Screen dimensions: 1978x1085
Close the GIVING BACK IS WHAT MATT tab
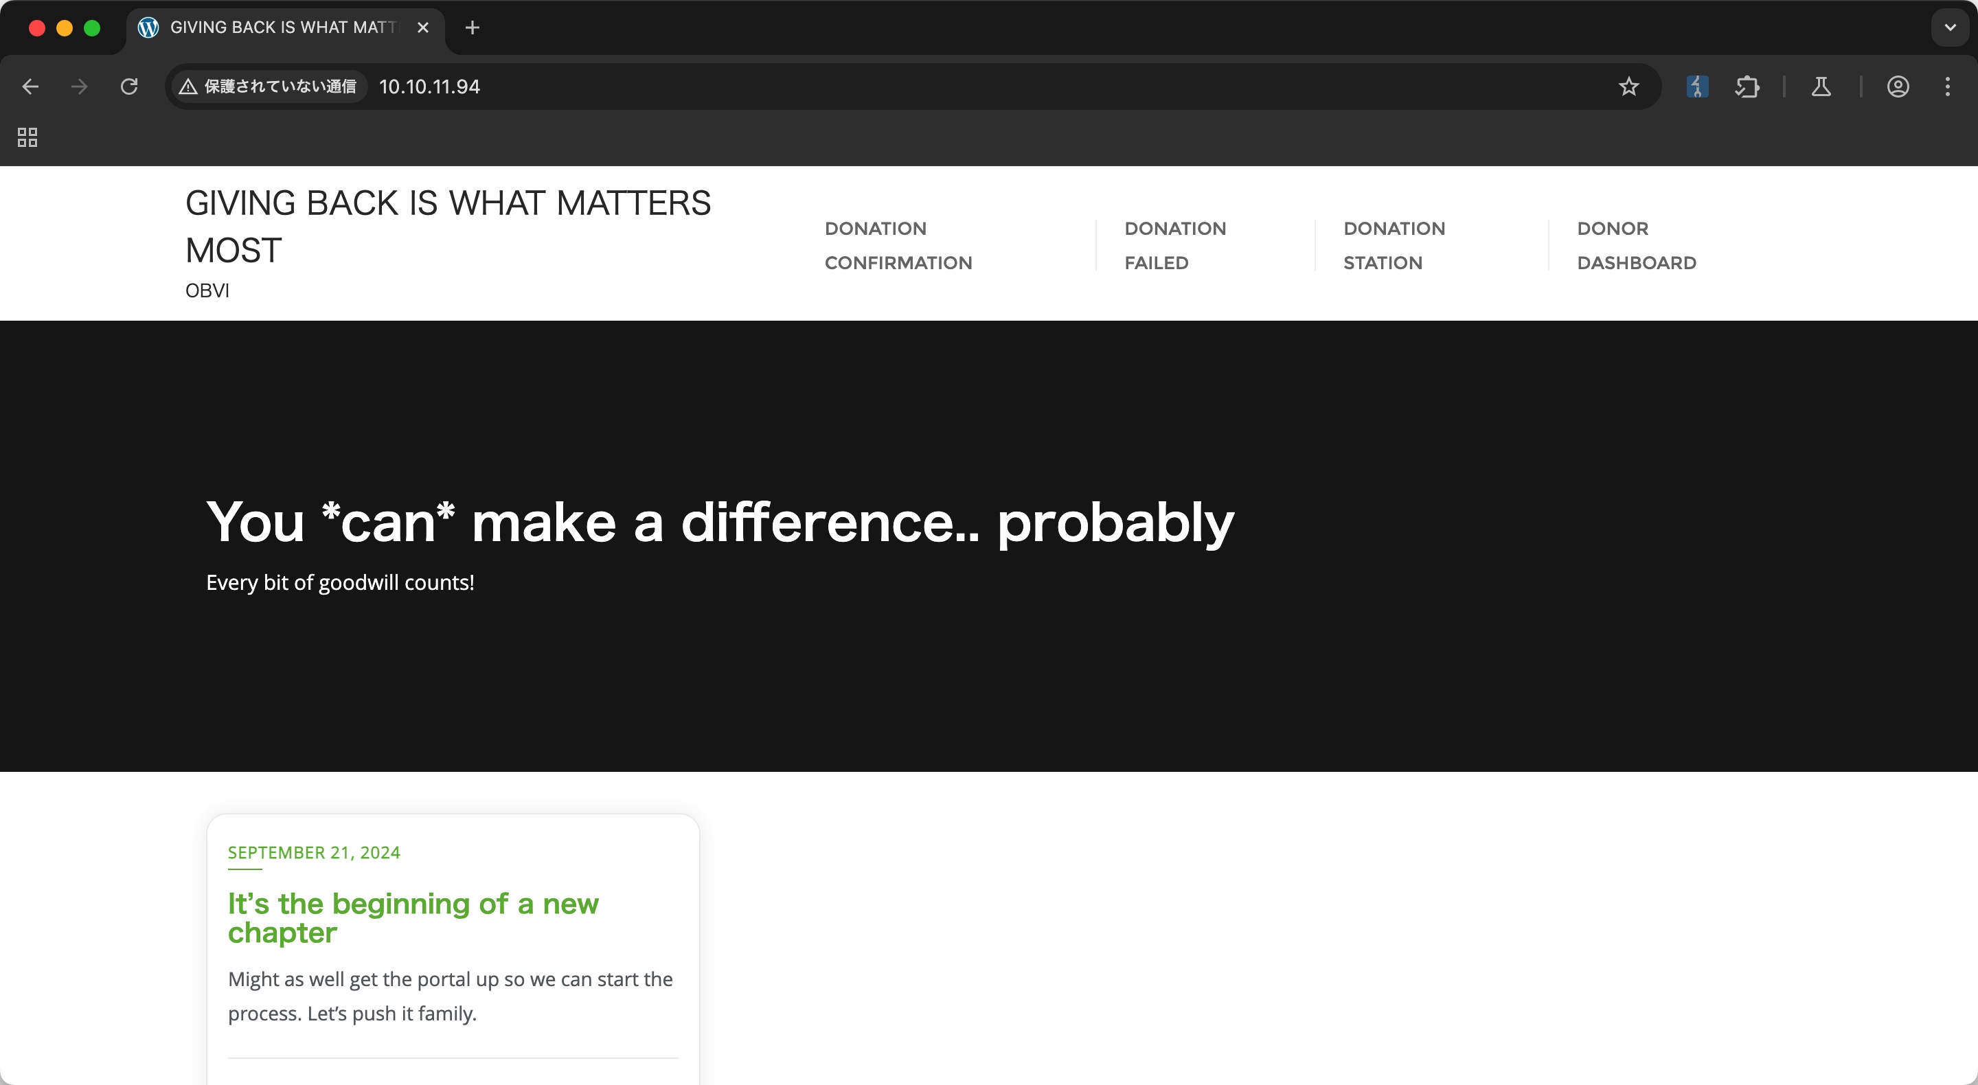coord(422,27)
